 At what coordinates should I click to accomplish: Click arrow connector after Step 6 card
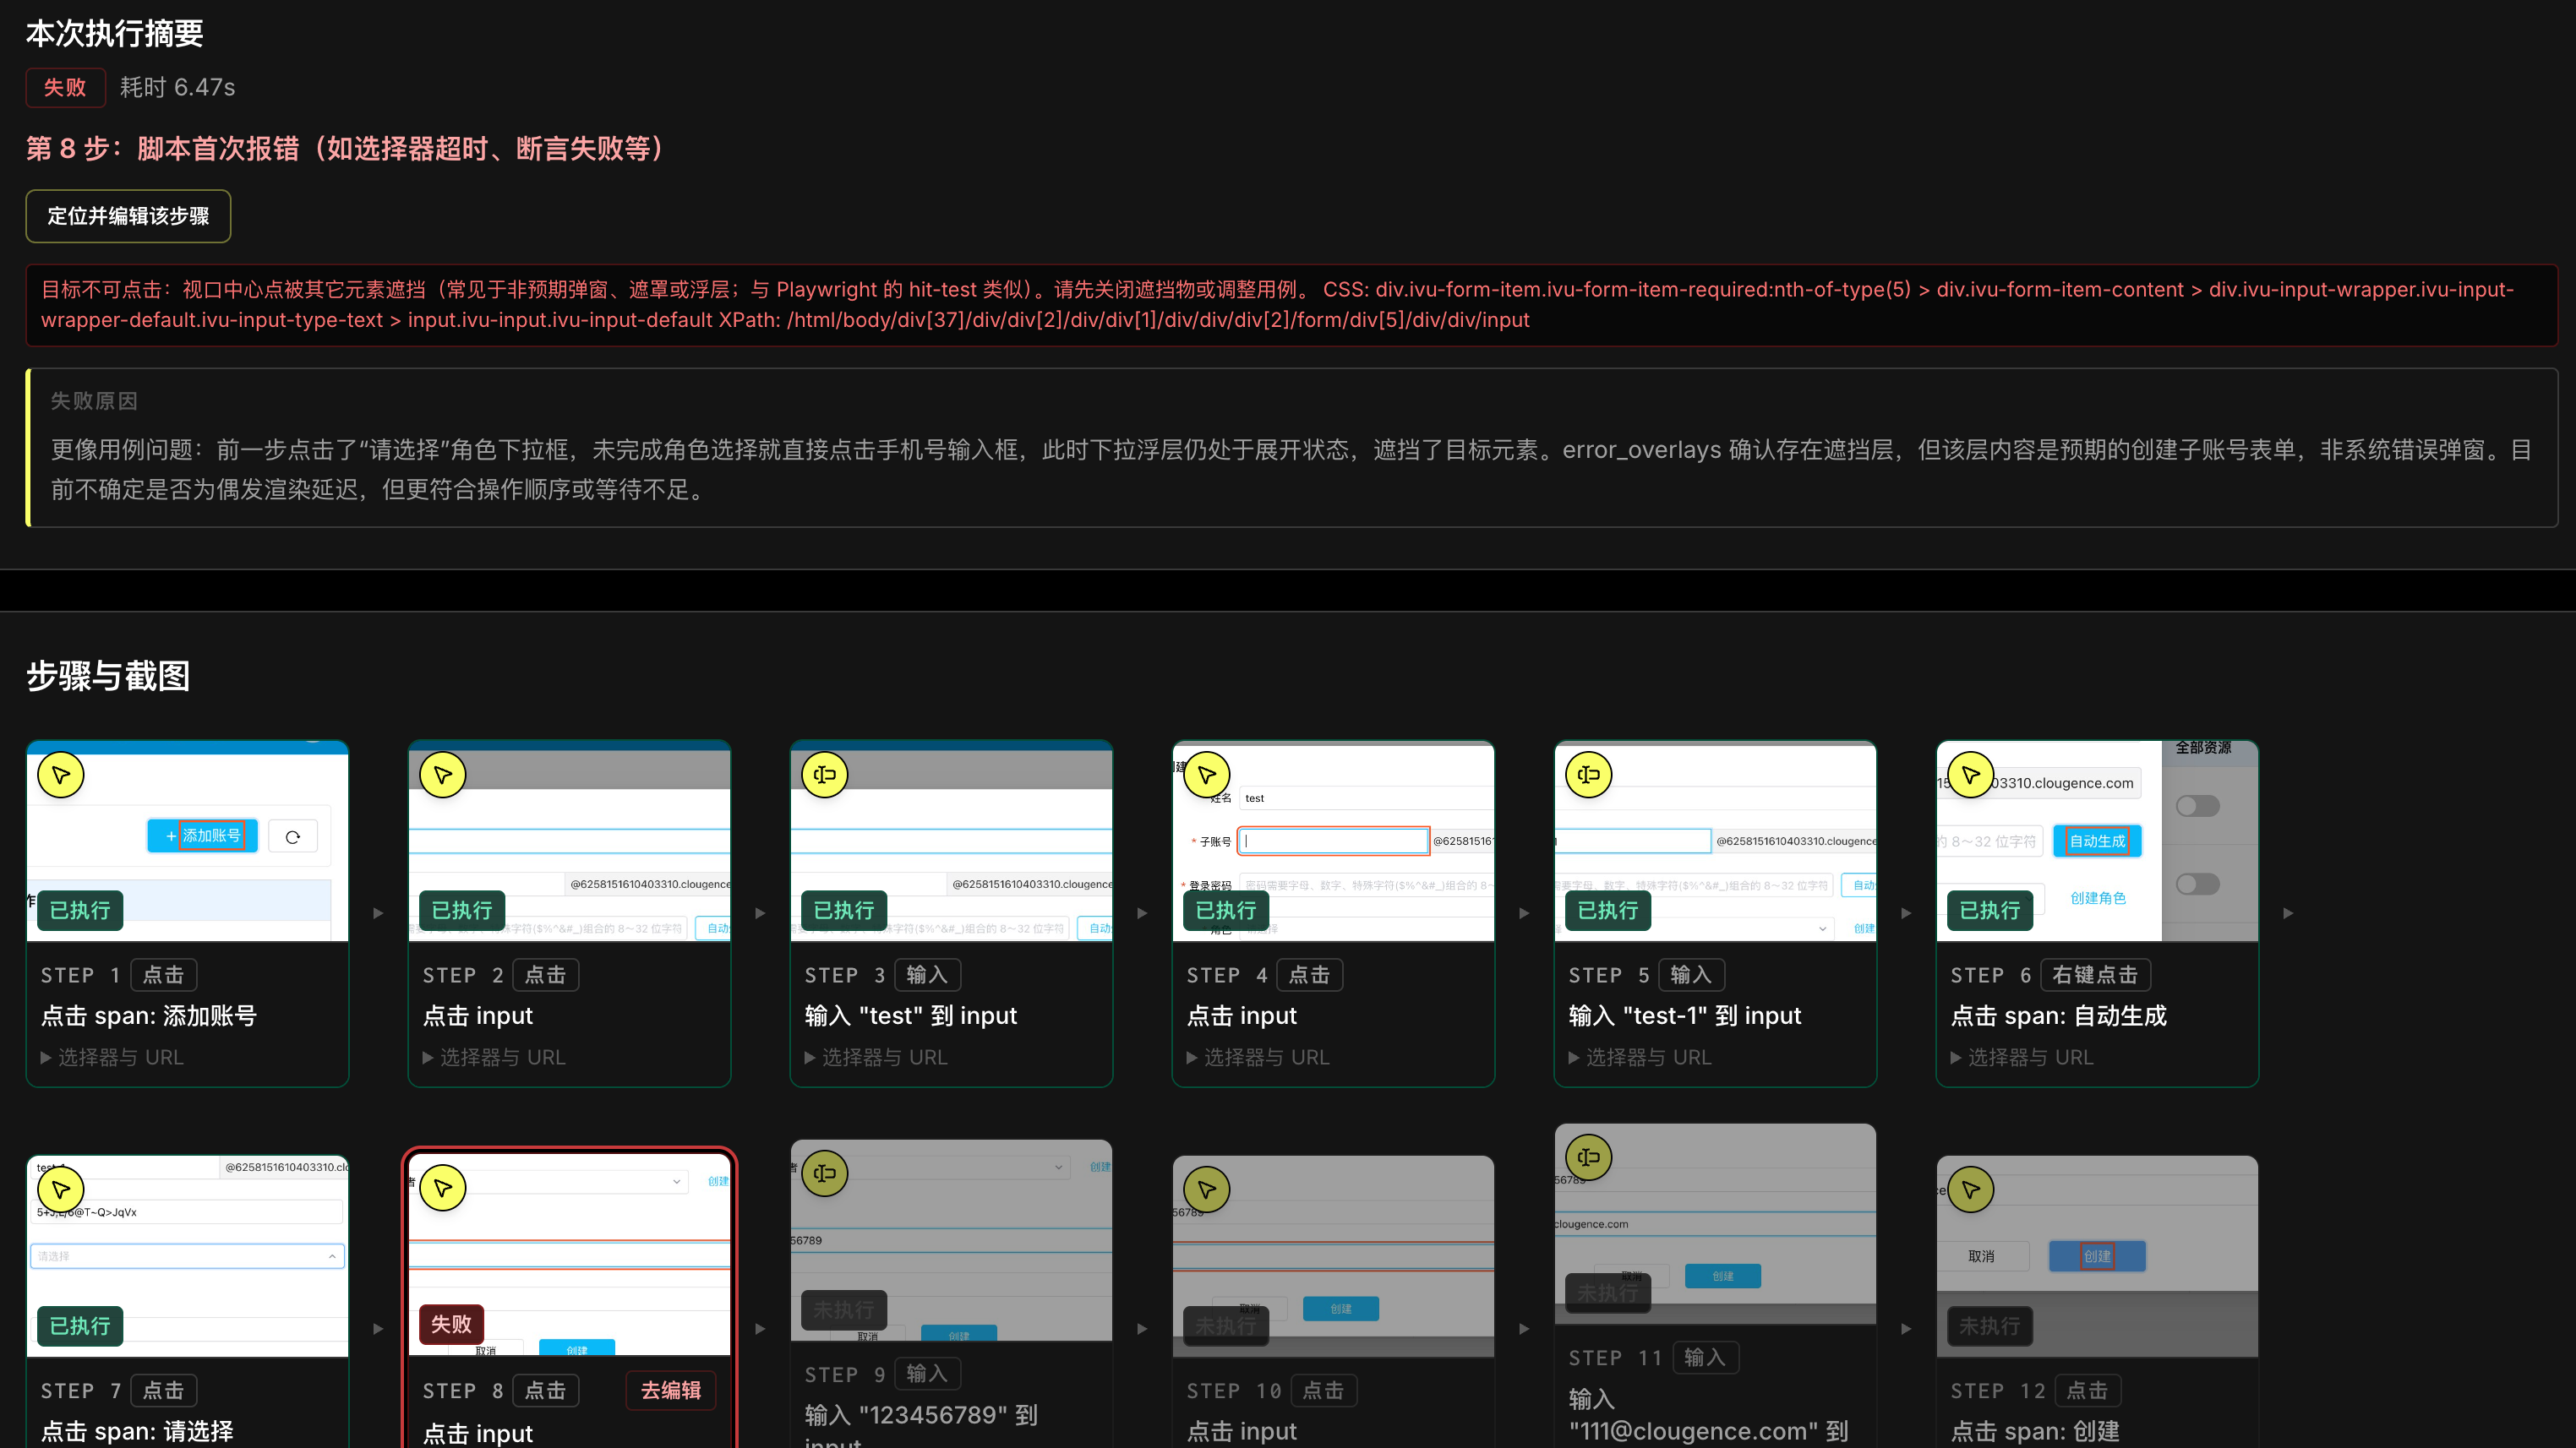pyautogui.click(x=2288, y=913)
